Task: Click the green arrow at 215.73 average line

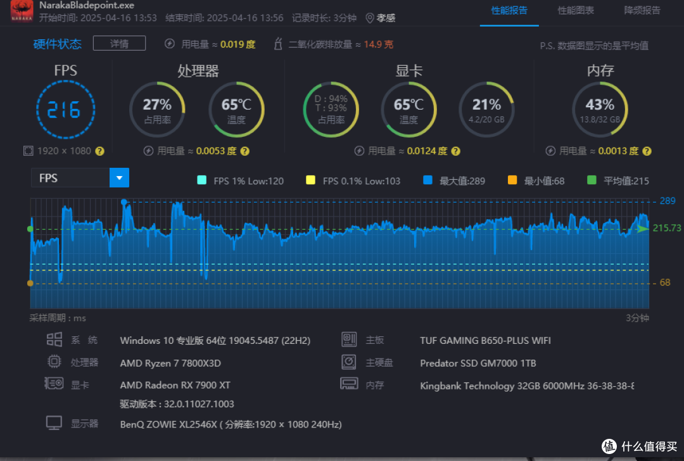Action: point(643,229)
